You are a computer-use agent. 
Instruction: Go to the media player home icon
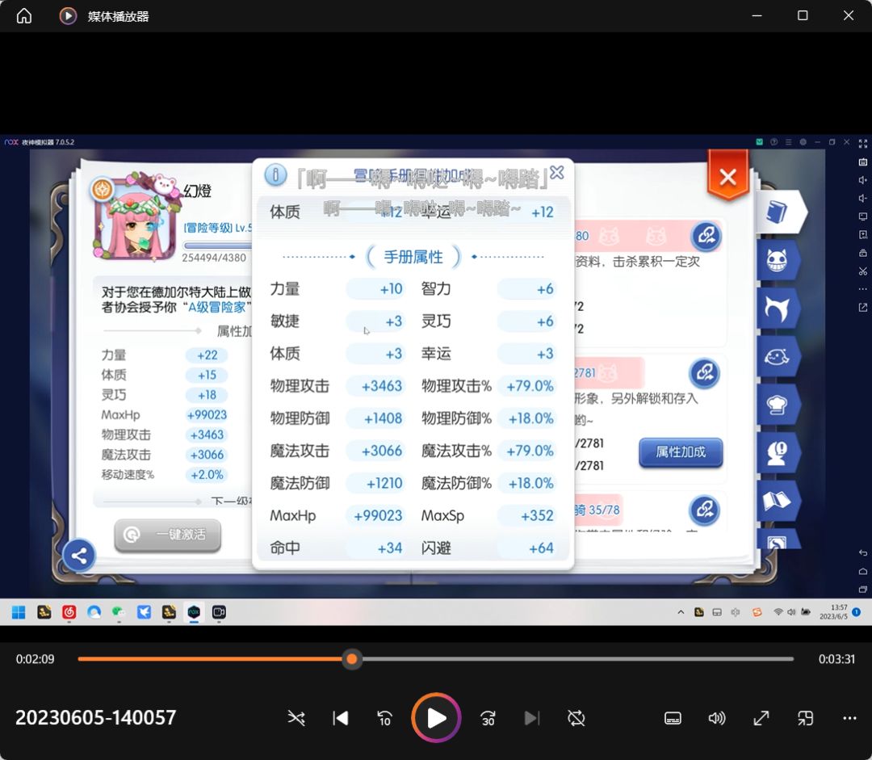coord(24,15)
